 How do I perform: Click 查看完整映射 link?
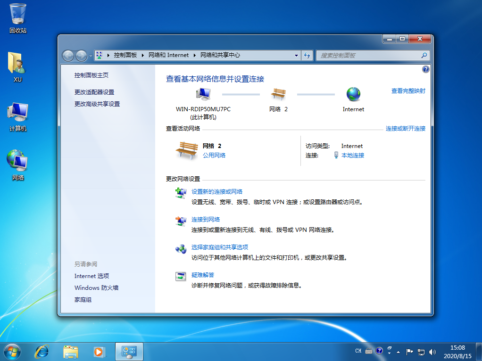[408, 90]
